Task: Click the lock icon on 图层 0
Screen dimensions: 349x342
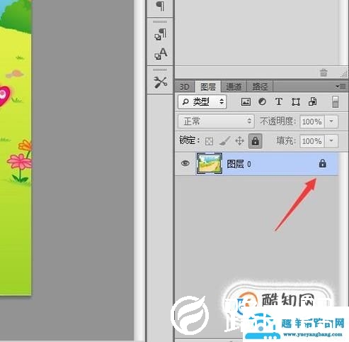Action: click(x=322, y=164)
